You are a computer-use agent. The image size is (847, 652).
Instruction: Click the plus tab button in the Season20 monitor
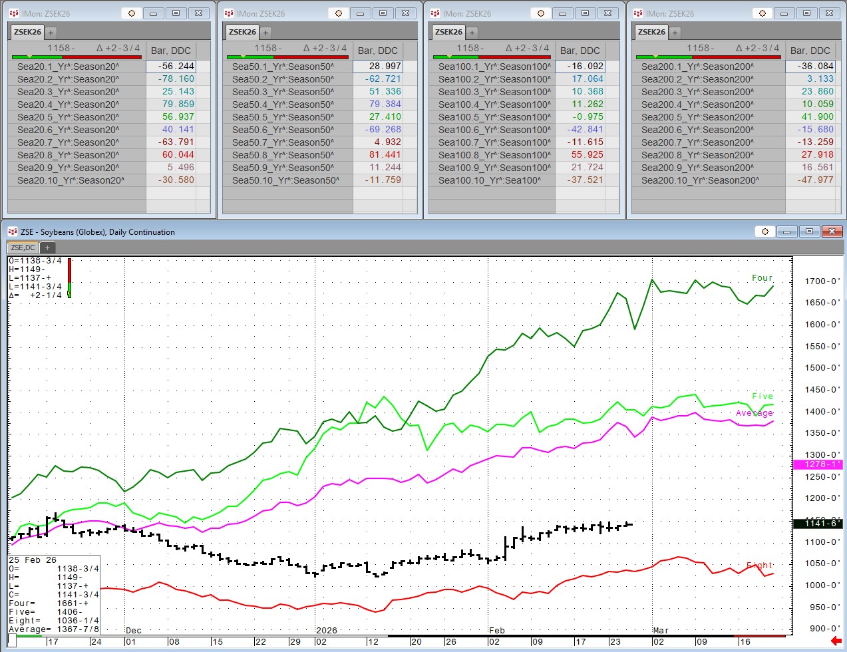(x=51, y=32)
